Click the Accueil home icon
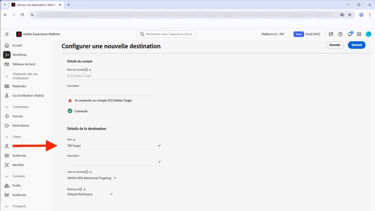This screenshot has width=375, height=211. pos(6,45)
